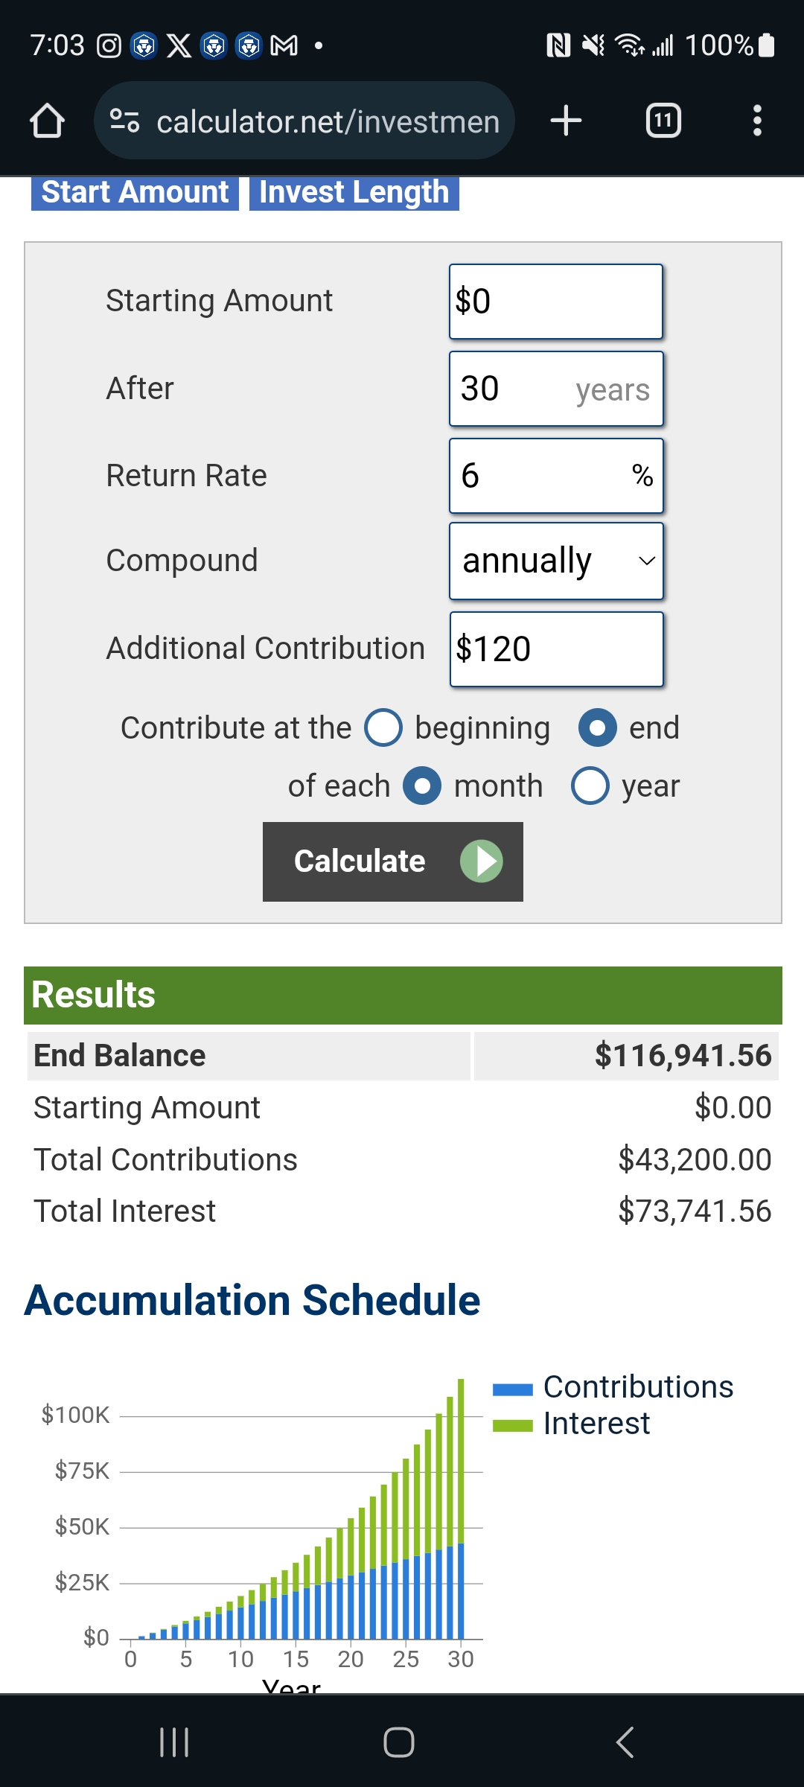Tap the Android home navigation button
This screenshot has height=1787, width=804.
click(x=399, y=1742)
